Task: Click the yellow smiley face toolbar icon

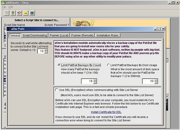Action: click(x=26, y=13)
